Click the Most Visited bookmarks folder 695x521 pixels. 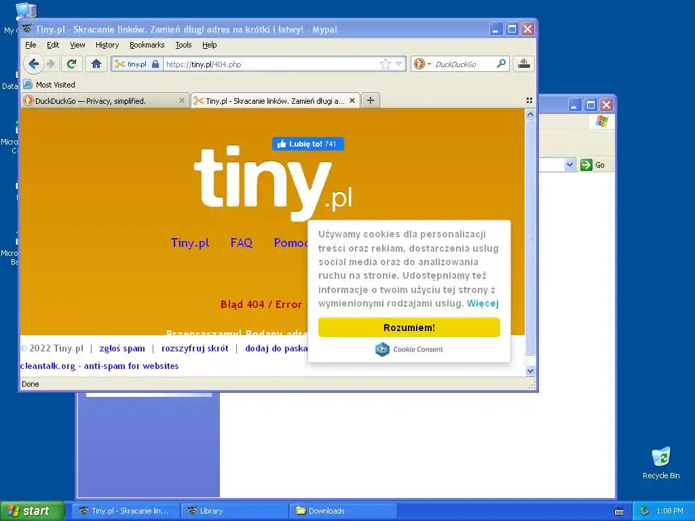coord(49,84)
